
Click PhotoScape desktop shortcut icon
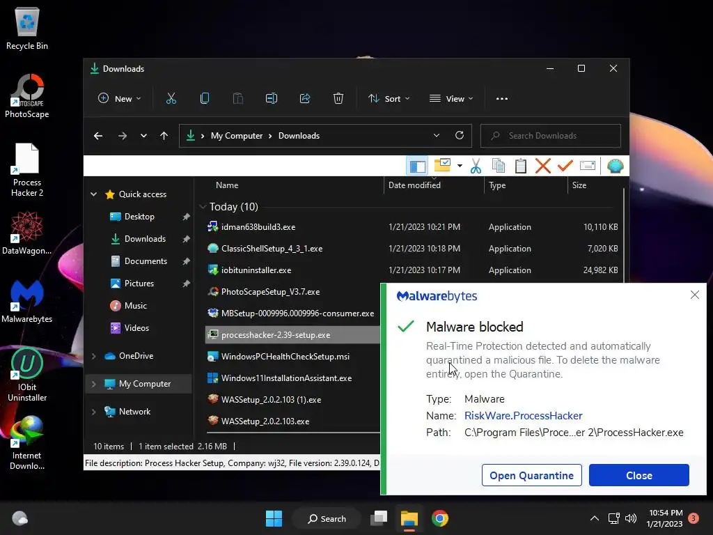coord(27,95)
